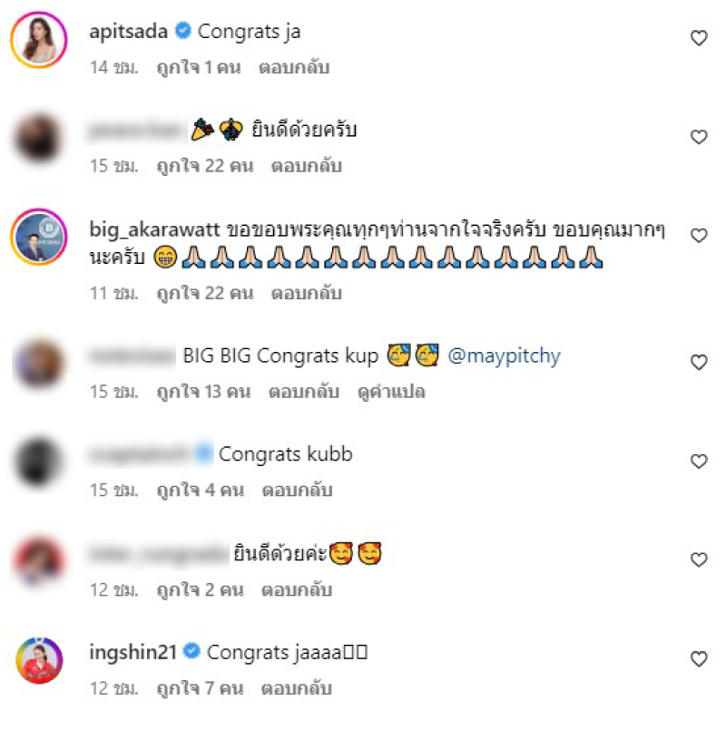Open big_akarawatt's profile avatar
726x730 pixels.
click(x=39, y=237)
